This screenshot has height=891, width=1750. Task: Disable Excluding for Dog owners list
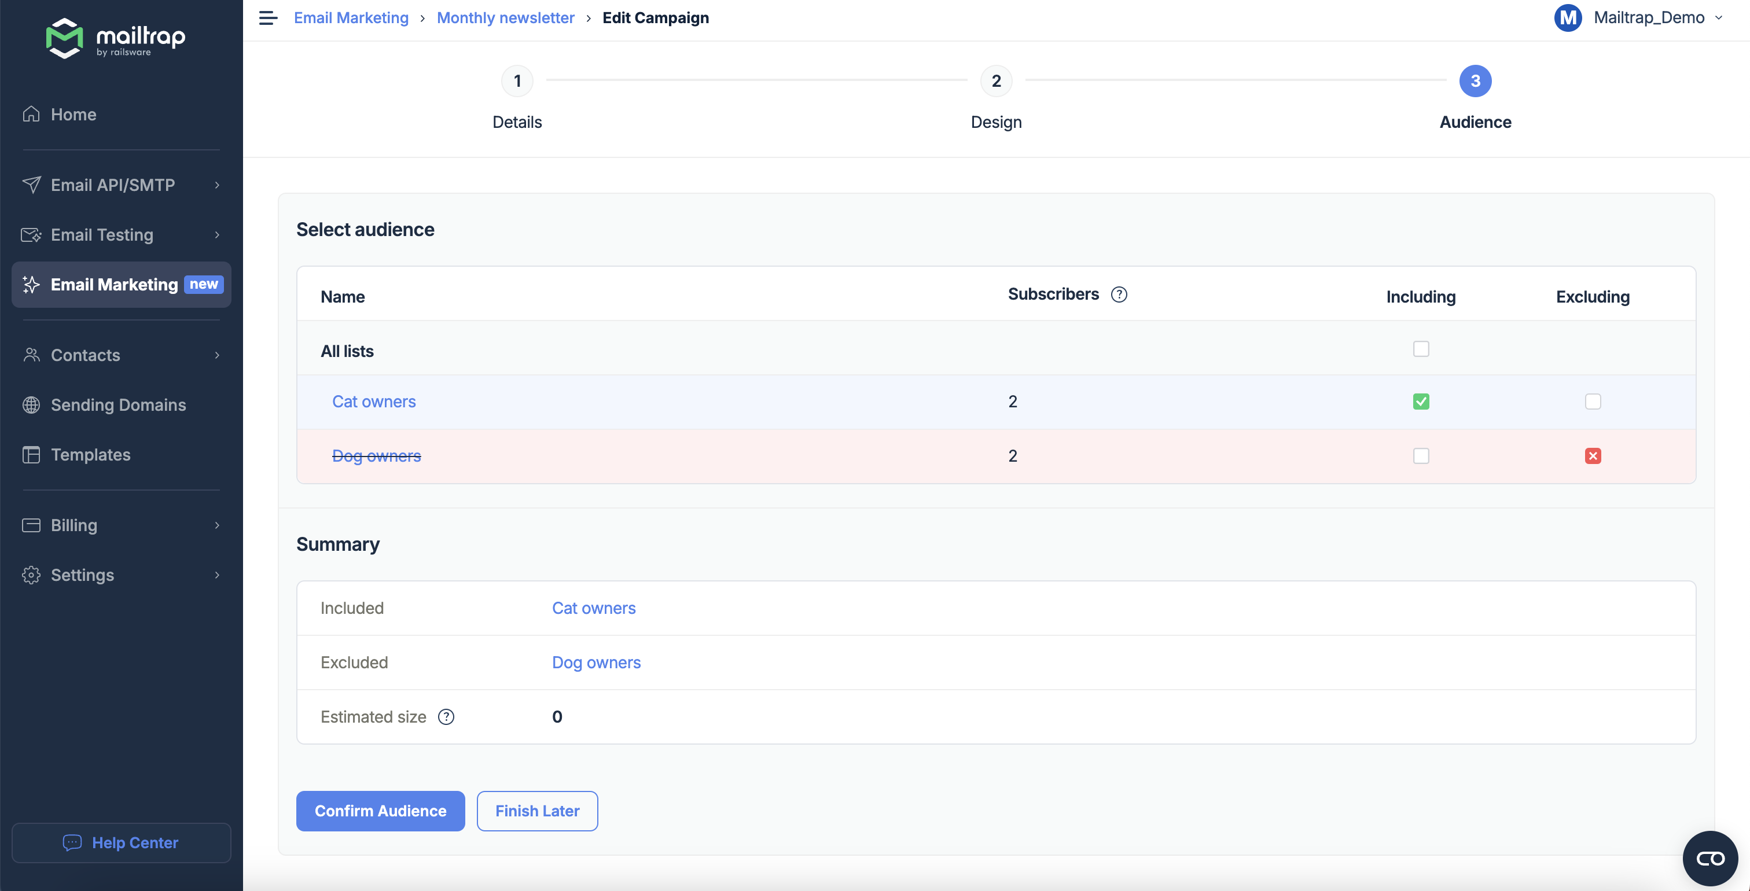1594,456
